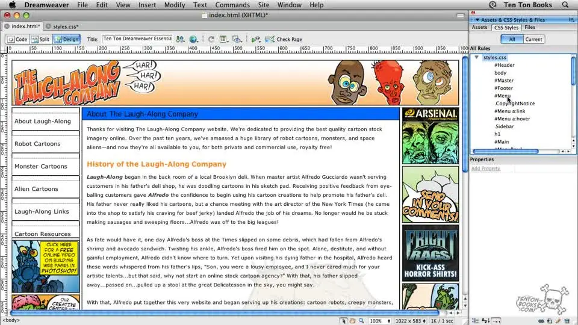Image resolution: width=578 pixels, height=325 pixels.
Task: Show All CSS rules mode
Action: pos(512,39)
